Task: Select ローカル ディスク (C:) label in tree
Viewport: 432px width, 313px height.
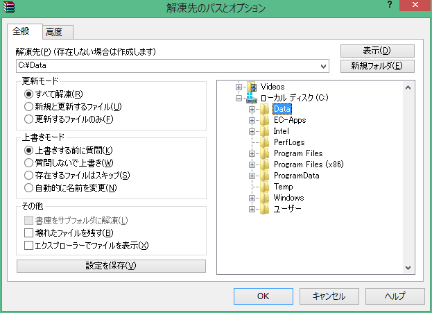Action: click(294, 98)
